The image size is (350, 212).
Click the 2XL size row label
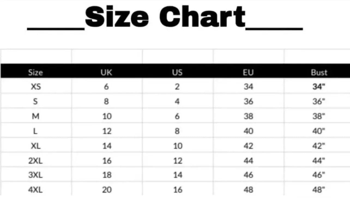[35, 161]
